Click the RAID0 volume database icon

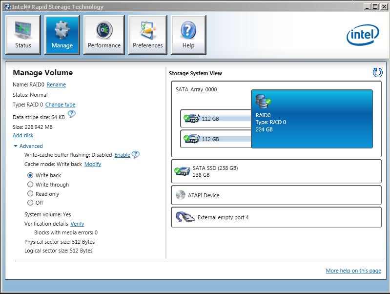tap(263, 101)
